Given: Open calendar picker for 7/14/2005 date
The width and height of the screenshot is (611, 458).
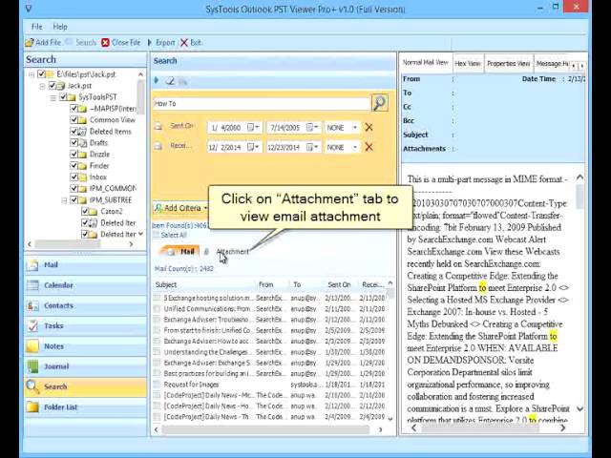Looking at the screenshot, I should pyautogui.click(x=310, y=127).
